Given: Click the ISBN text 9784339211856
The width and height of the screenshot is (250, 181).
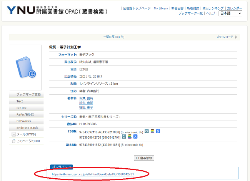Looking at the screenshot, I should [90, 132].
